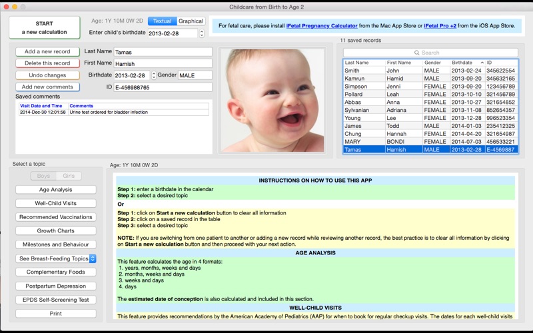
Task: Open Postpartum Depression topic
Action: tap(56, 286)
